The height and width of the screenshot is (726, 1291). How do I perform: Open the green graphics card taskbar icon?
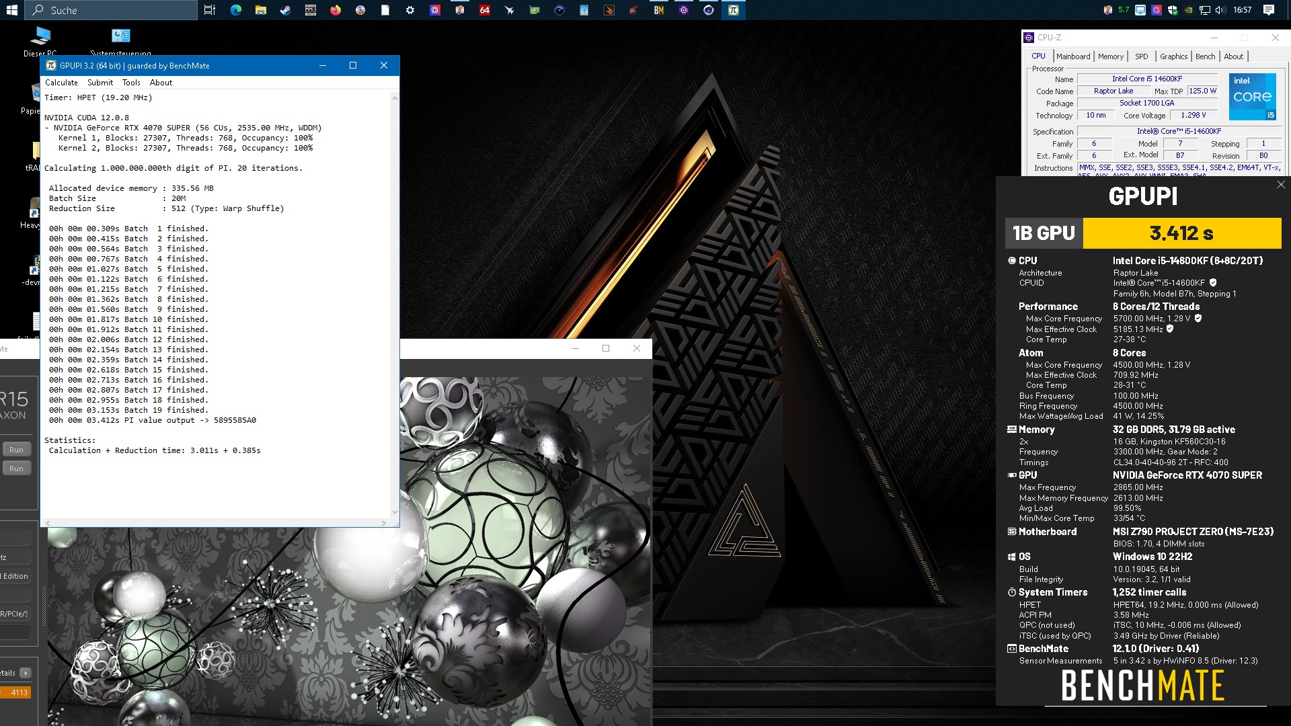[x=534, y=10]
